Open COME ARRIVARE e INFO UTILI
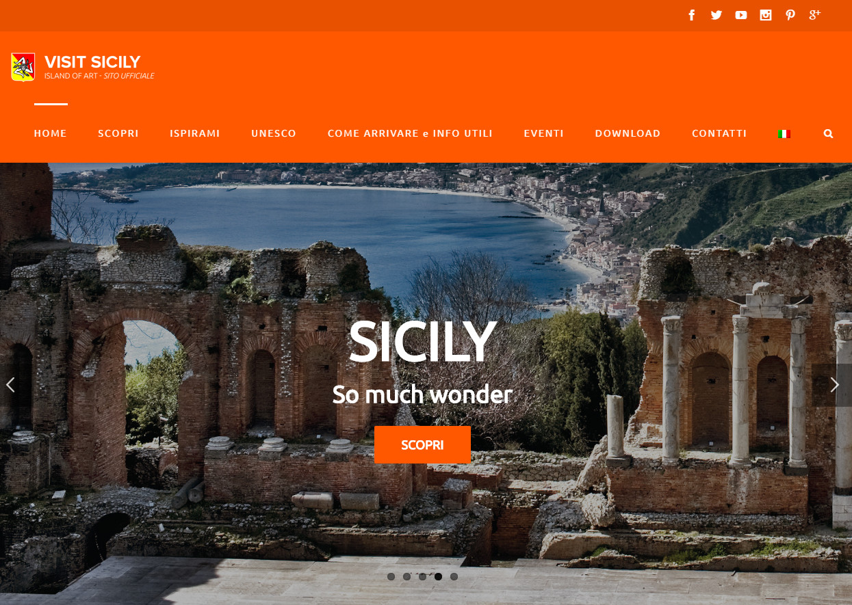The height and width of the screenshot is (605, 852). coord(410,133)
